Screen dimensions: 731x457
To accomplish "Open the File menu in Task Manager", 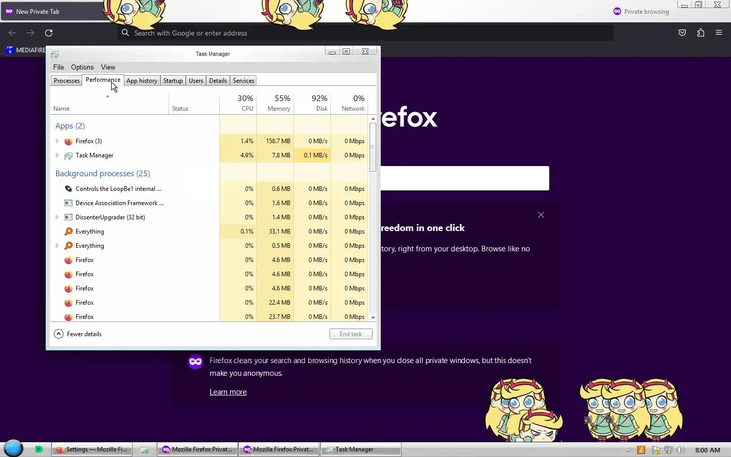I will point(58,67).
